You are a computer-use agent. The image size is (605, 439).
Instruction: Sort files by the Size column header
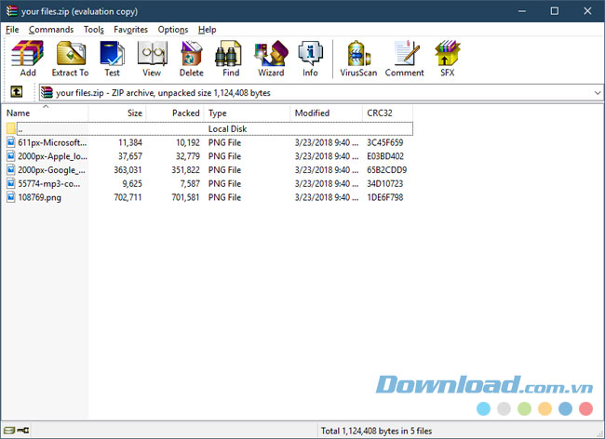[118, 113]
